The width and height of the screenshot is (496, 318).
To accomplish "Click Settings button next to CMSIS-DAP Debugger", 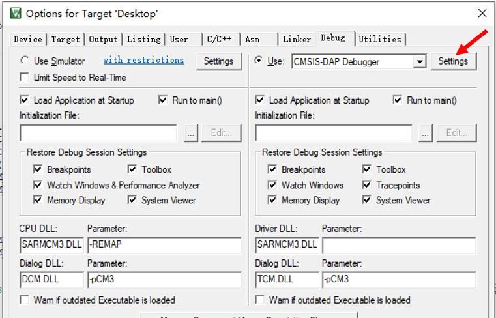I will 453,61.
